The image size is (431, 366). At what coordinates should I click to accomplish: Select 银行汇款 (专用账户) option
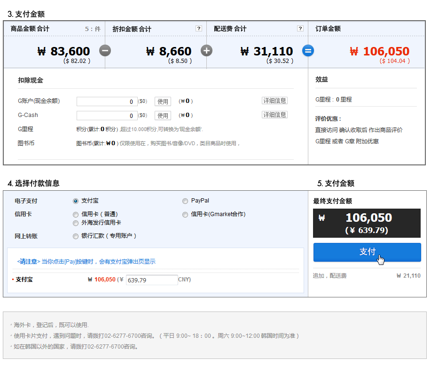tap(76, 236)
